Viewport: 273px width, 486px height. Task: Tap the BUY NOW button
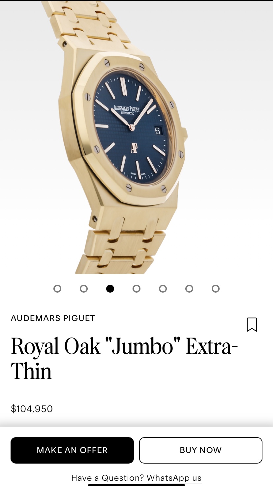click(x=201, y=450)
